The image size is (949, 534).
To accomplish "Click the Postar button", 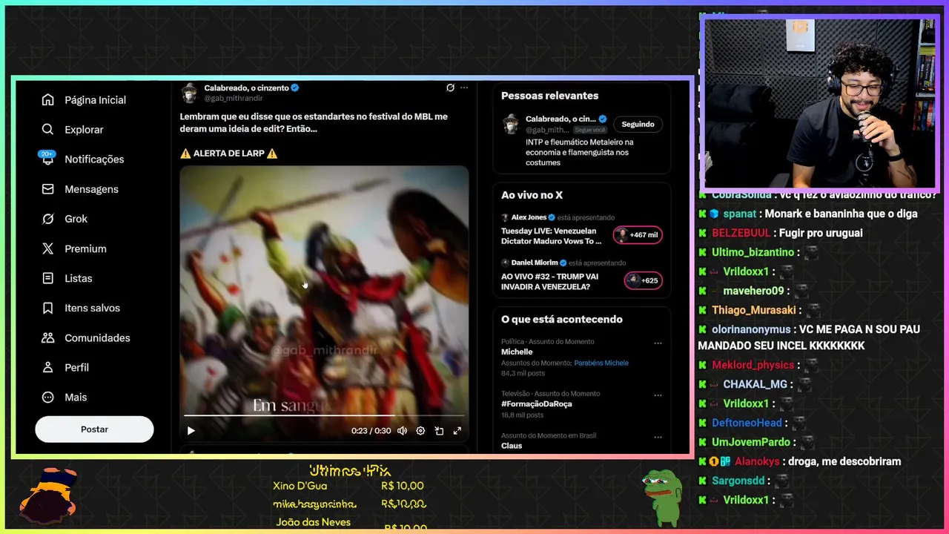I will pyautogui.click(x=94, y=429).
